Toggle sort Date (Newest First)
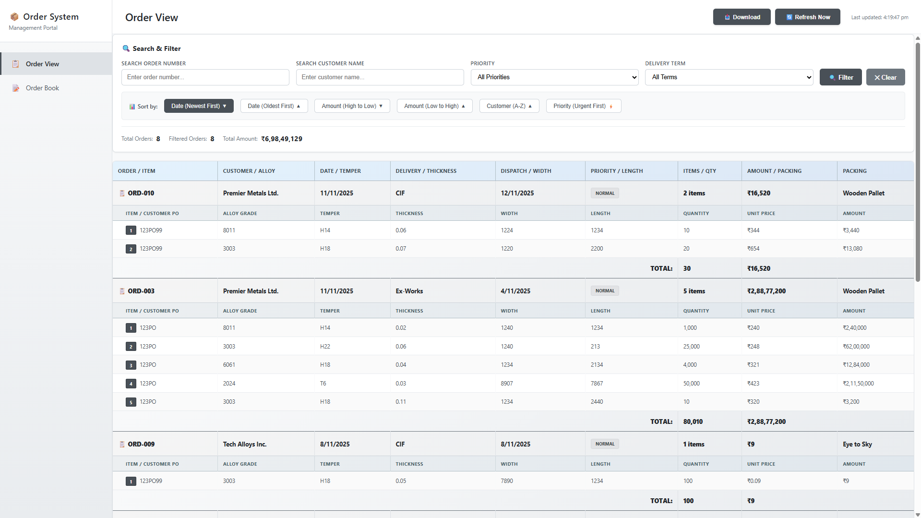Image resolution: width=921 pixels, height=518 pixels. pos(199,106)
